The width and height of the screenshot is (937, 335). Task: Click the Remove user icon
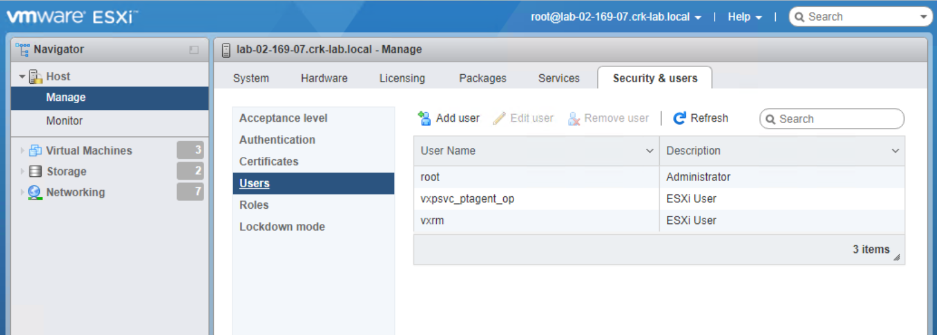(574, 118)
